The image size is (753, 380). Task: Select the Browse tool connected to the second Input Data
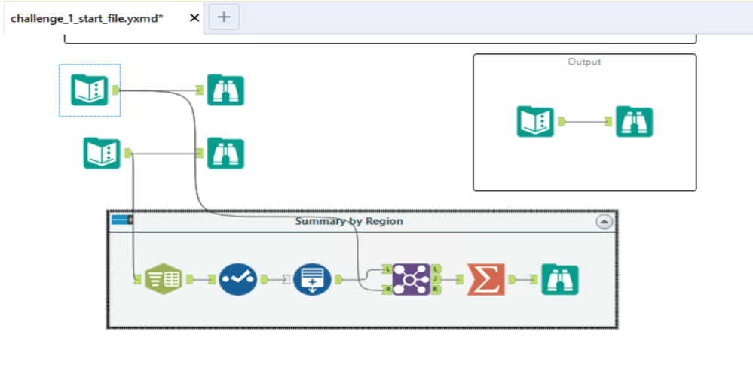pyautogui.click(x=225, y=154)
